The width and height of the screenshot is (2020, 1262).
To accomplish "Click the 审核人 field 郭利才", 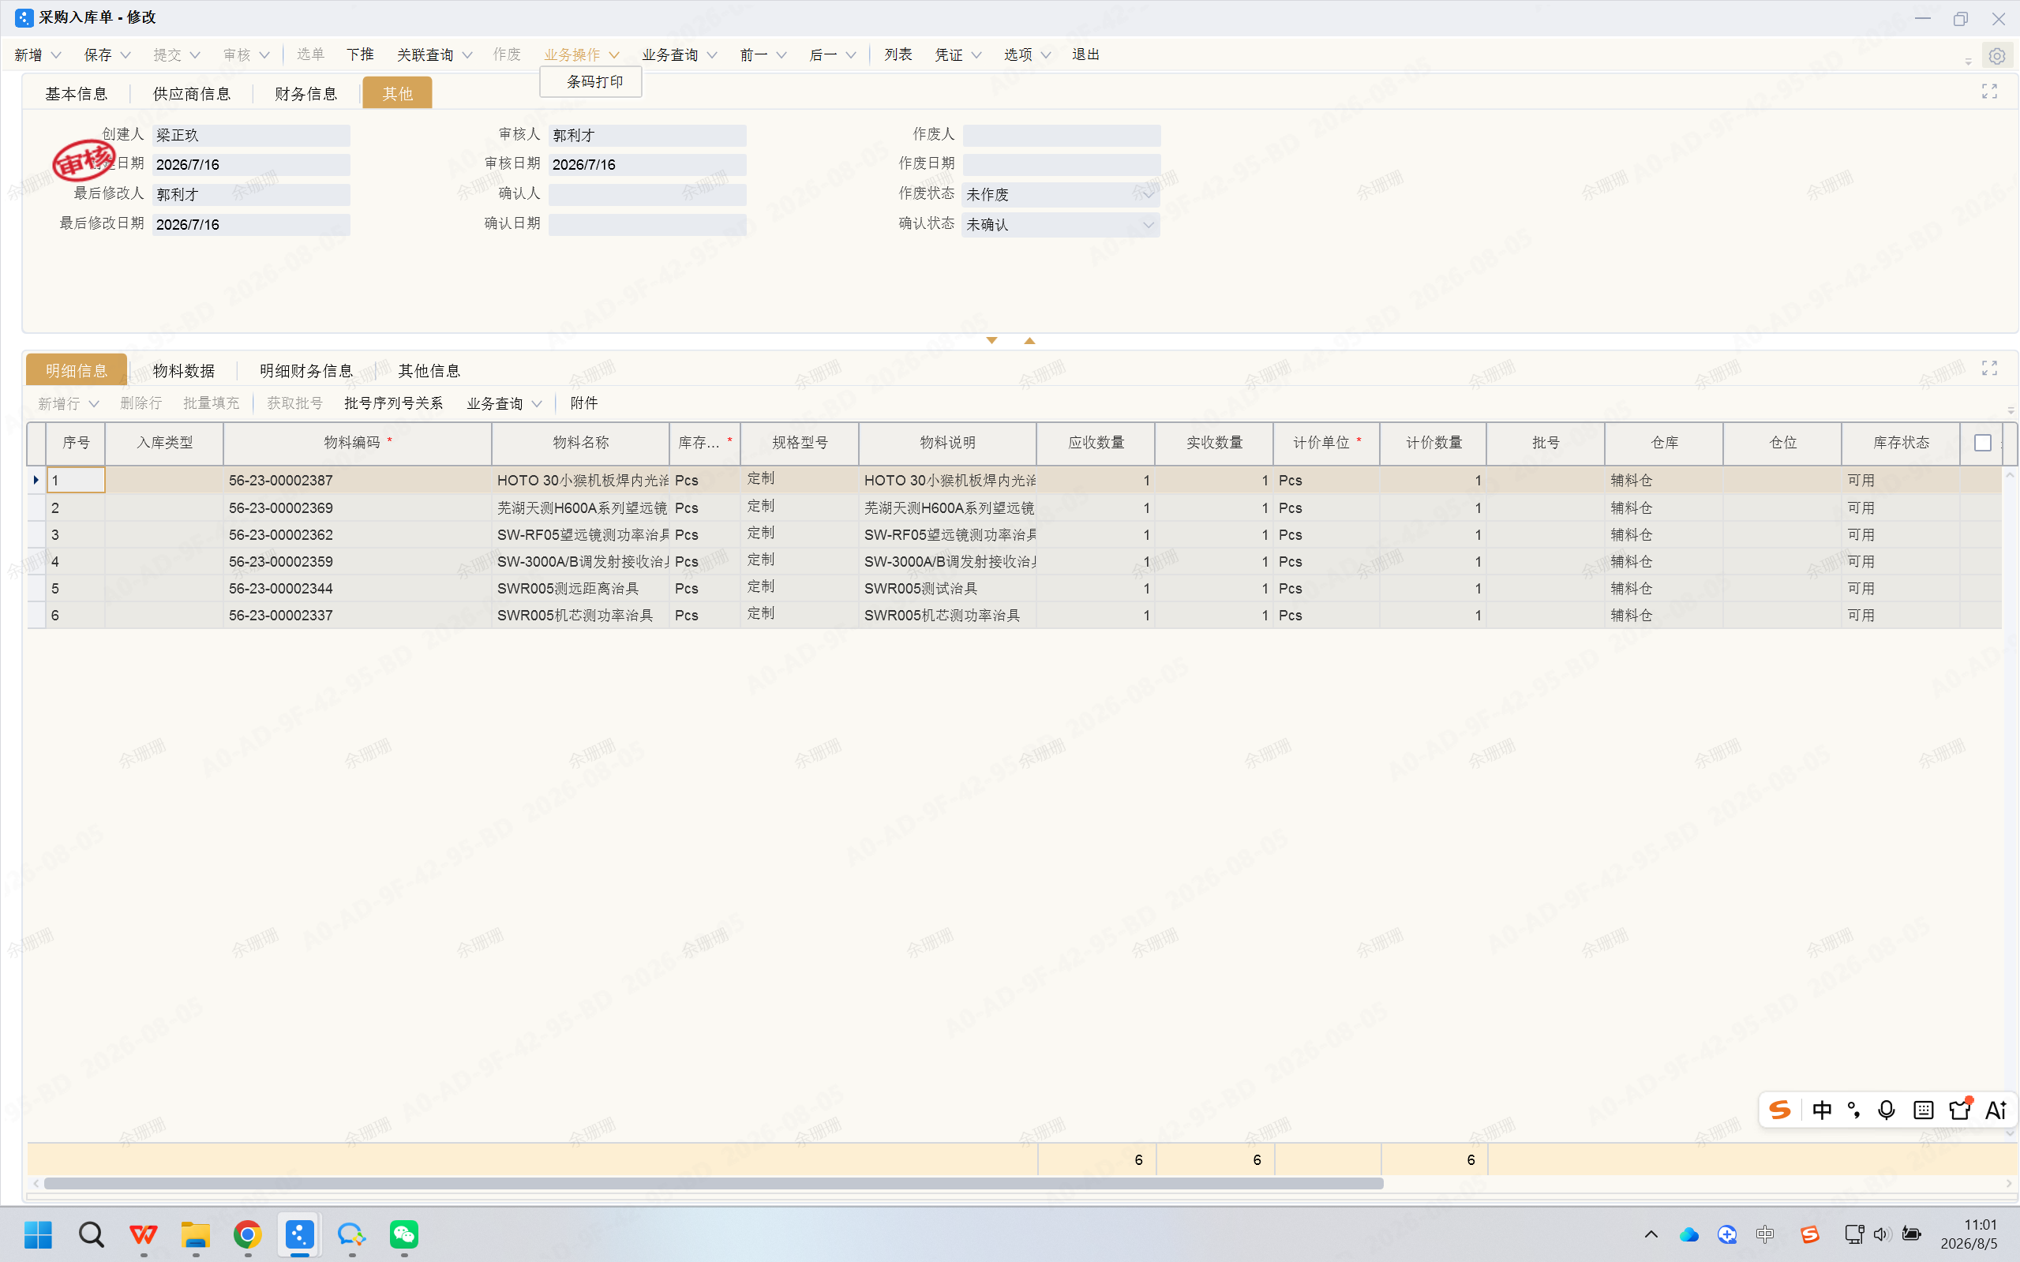I will click(647, 135).
